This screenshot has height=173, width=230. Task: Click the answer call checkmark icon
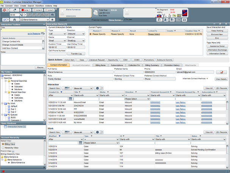click(47, 15)
